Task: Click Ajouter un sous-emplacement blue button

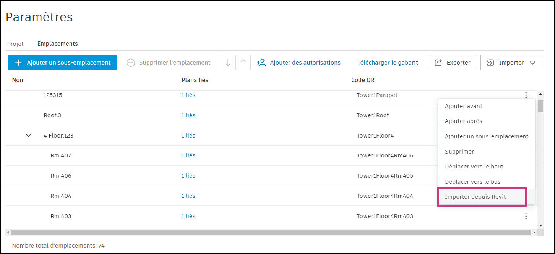Action: (63, 63)
